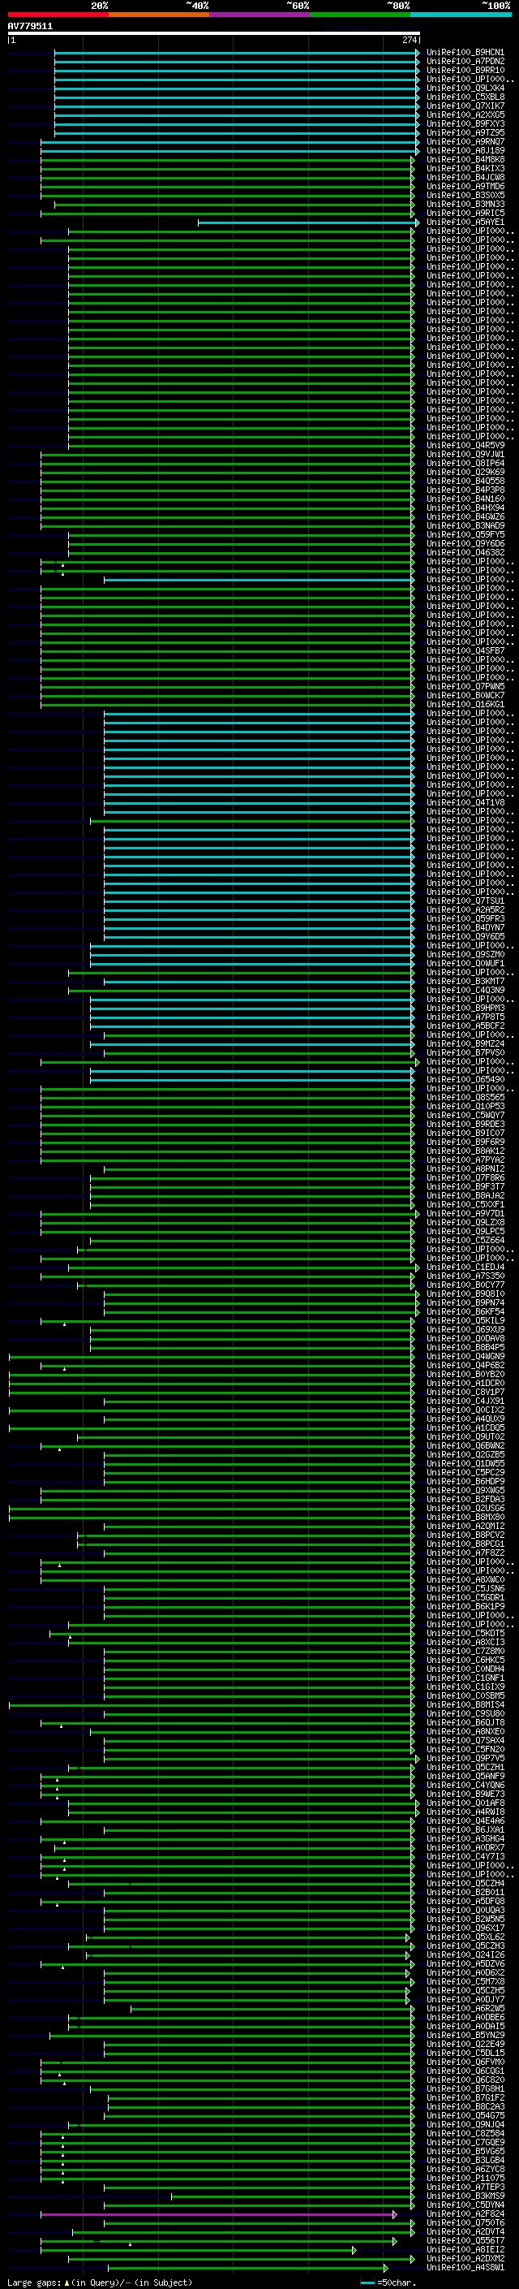Open hit UniRef100_B9MCN1
The height and width of the screenshot is (2289, 519).
click(x=465, y=53)
